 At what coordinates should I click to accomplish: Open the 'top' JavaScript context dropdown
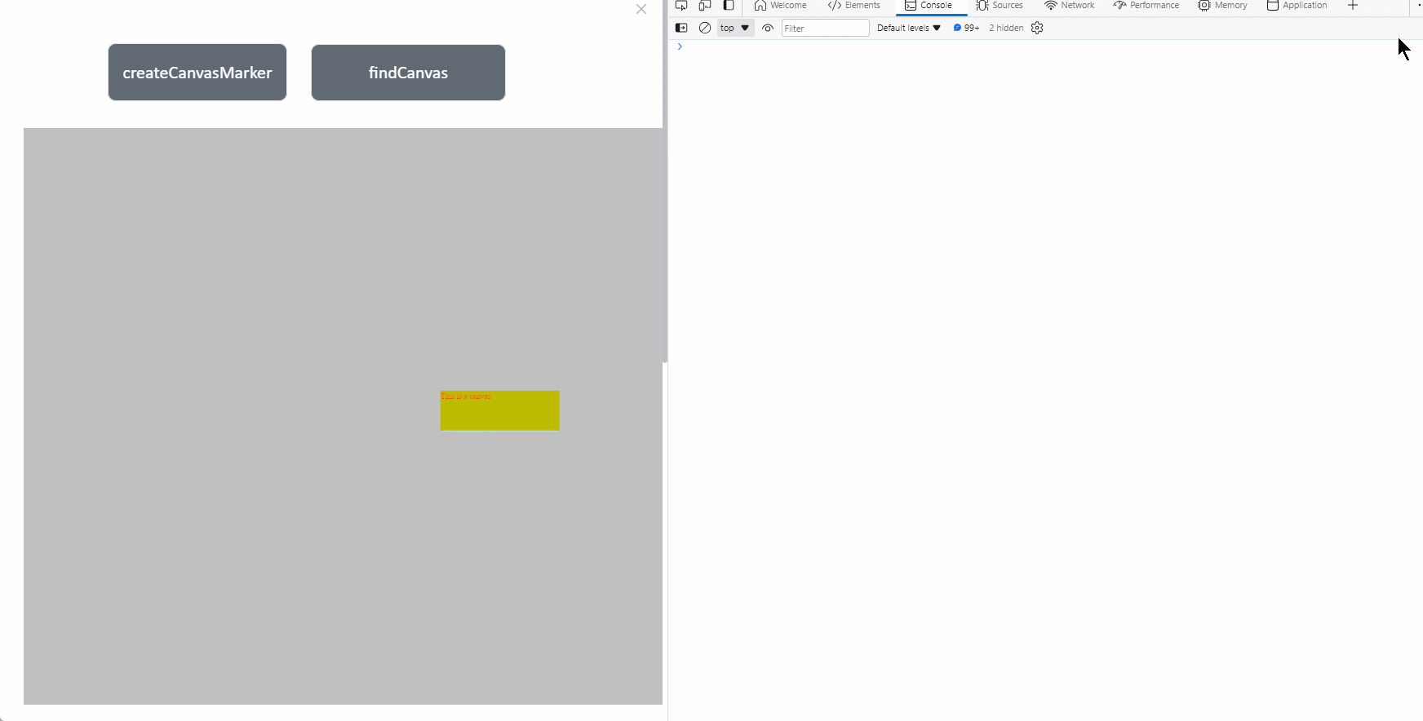[x=734, y=28]
